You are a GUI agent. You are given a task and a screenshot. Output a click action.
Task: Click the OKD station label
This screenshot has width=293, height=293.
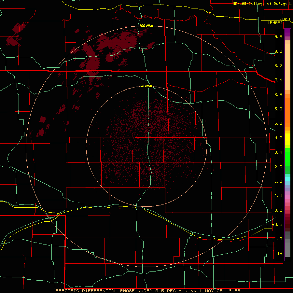(286, 19)
